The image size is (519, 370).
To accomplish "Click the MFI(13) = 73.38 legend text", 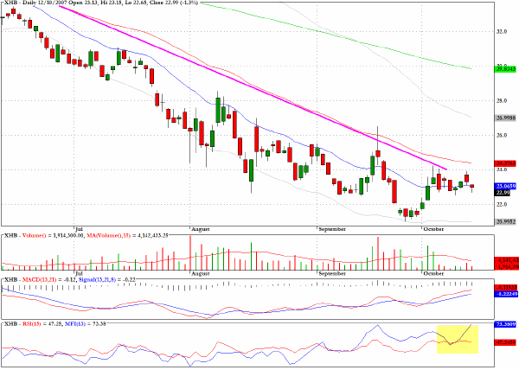I will tap(85, 324).
